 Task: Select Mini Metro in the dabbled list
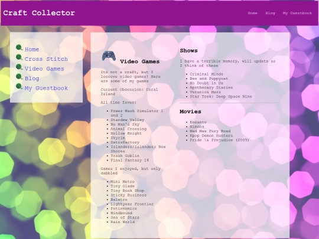122,182
